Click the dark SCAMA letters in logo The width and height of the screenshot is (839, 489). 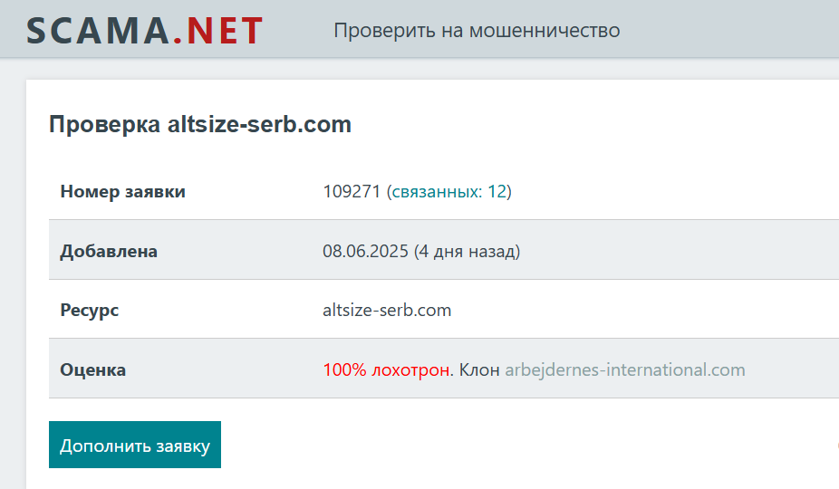click(96, 31)
